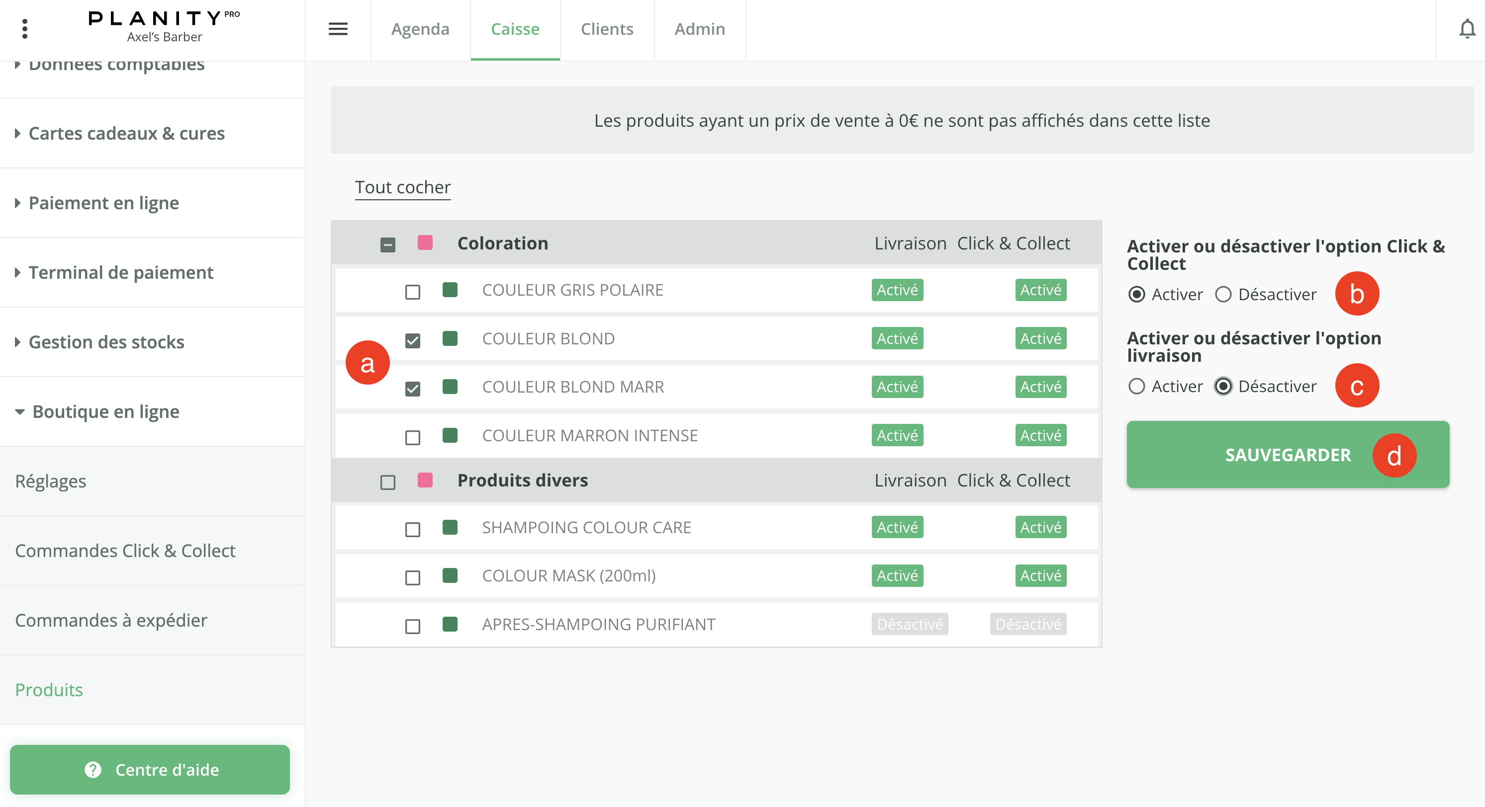Check the COULEUR GRIS POLAIRE checkbox
This screenshot has width=1485, height=807.
(x=413, y=292)
